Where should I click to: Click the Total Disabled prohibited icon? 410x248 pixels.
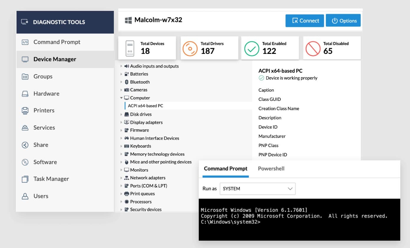(x=313, y=49)
